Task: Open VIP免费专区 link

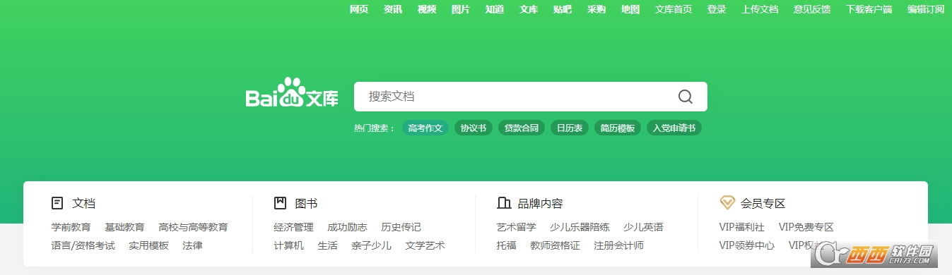Action: coord(806,227)
